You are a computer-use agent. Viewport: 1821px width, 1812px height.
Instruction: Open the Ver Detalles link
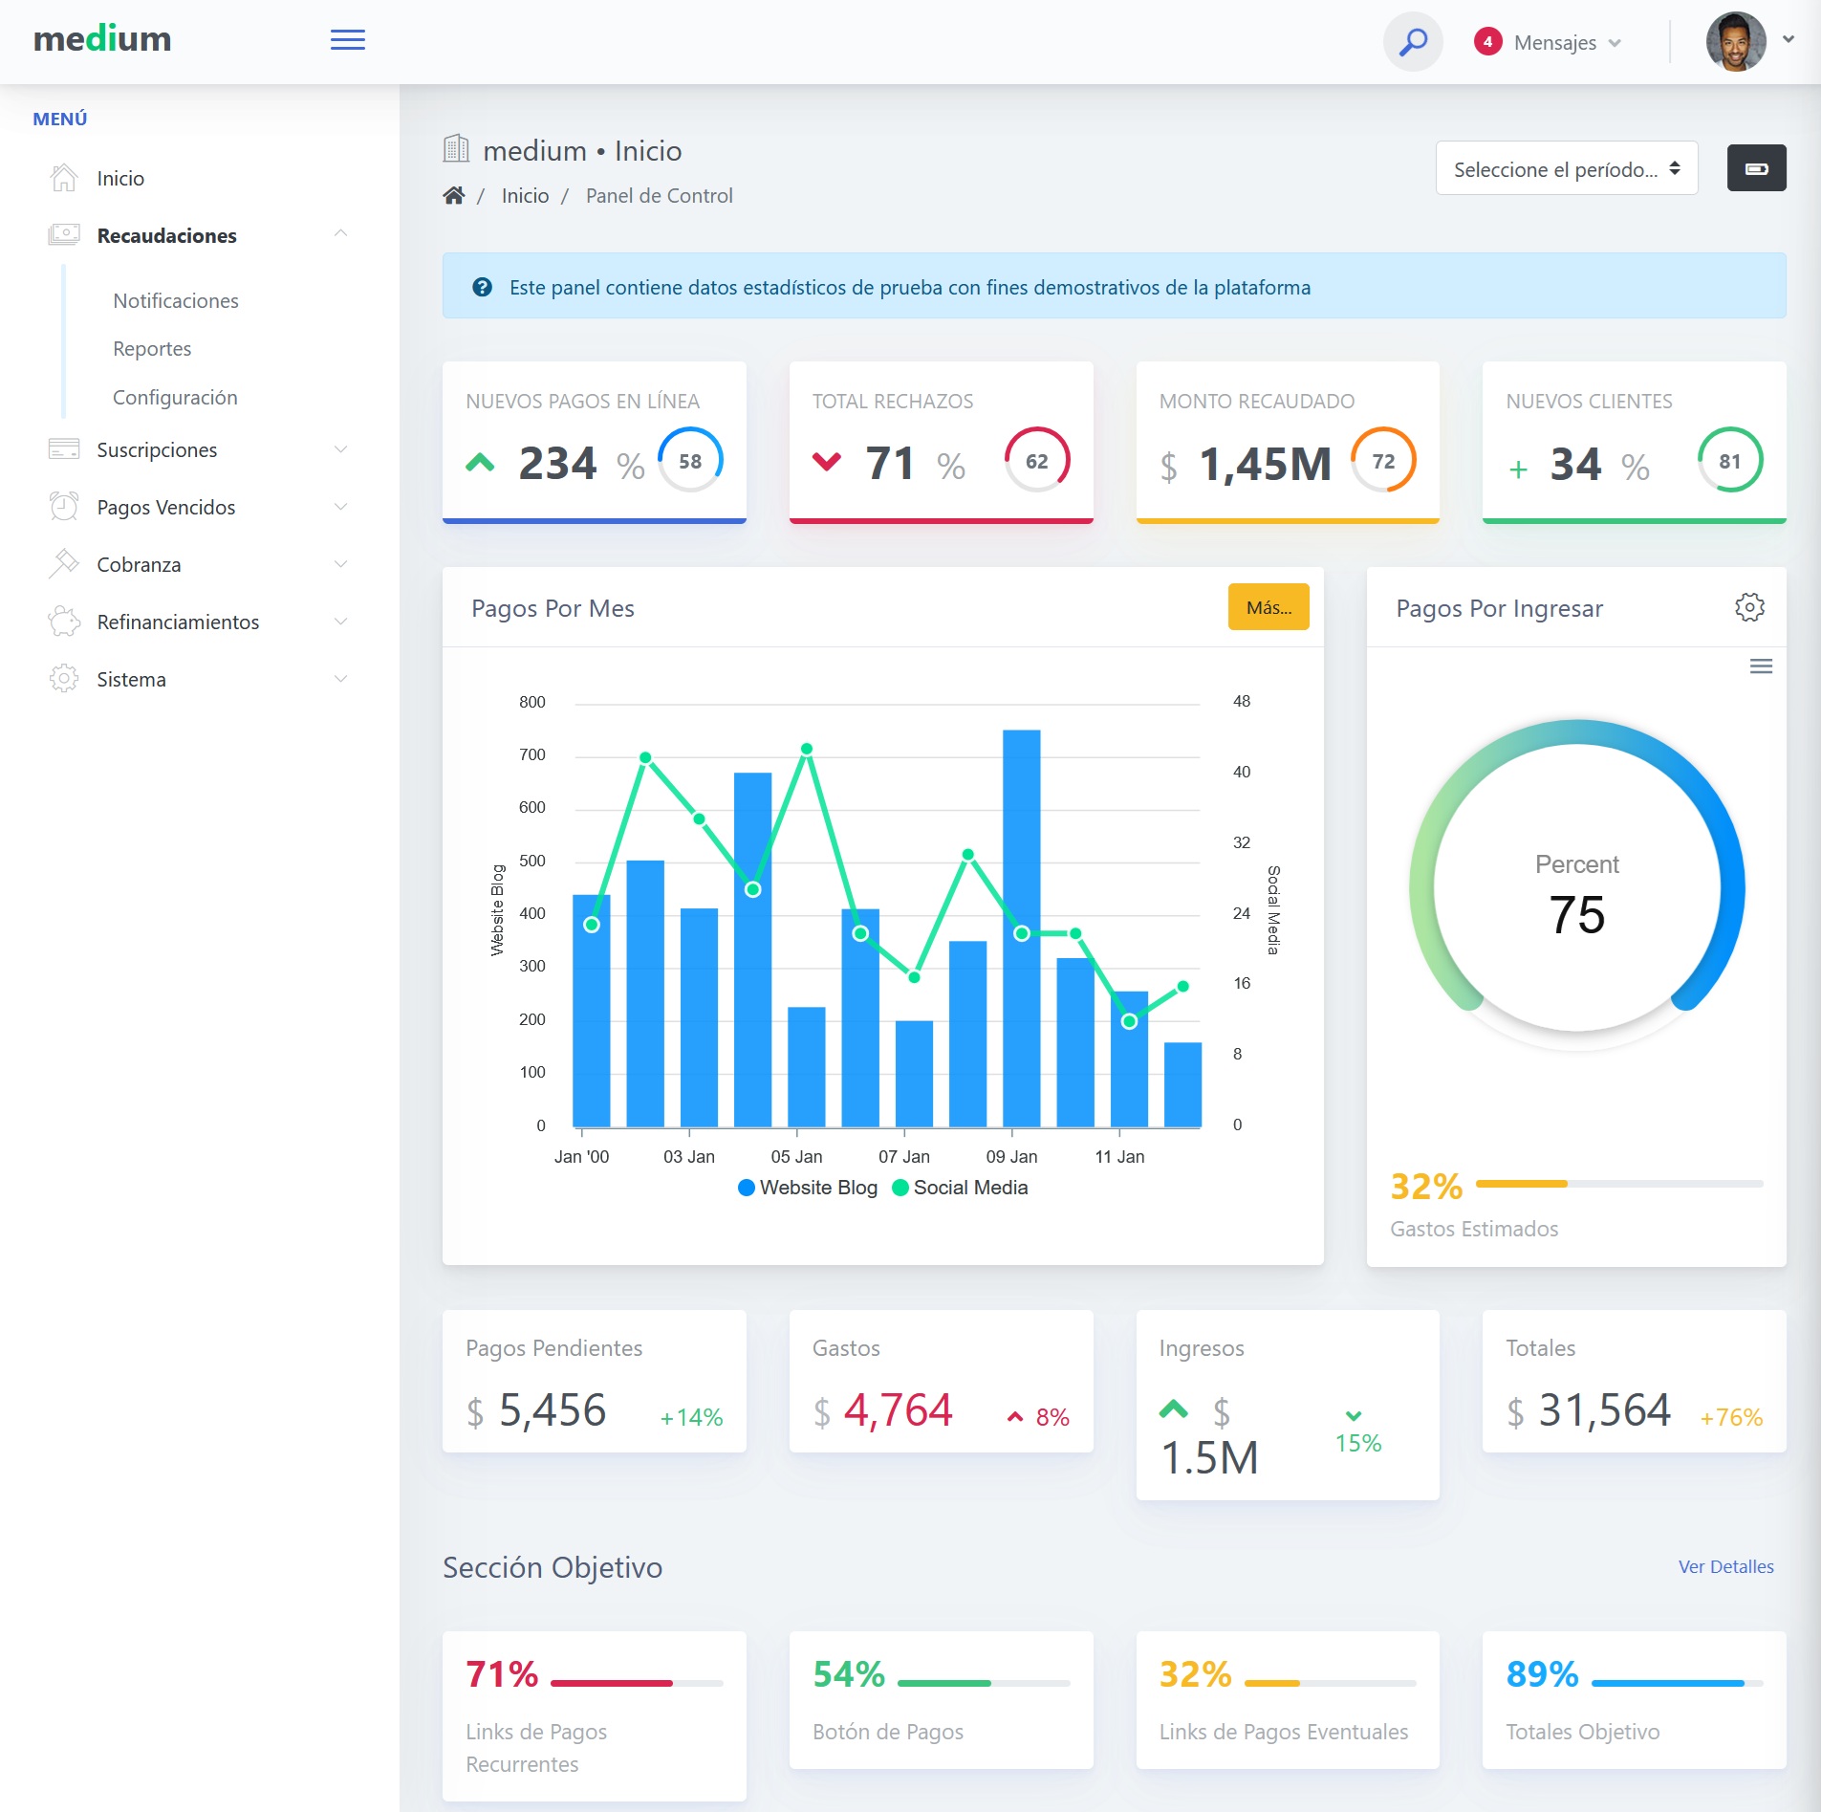[1725, 1566]
